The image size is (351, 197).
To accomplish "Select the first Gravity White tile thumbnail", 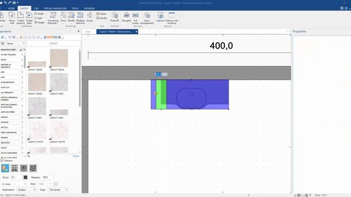I will (x=37, y=130).
